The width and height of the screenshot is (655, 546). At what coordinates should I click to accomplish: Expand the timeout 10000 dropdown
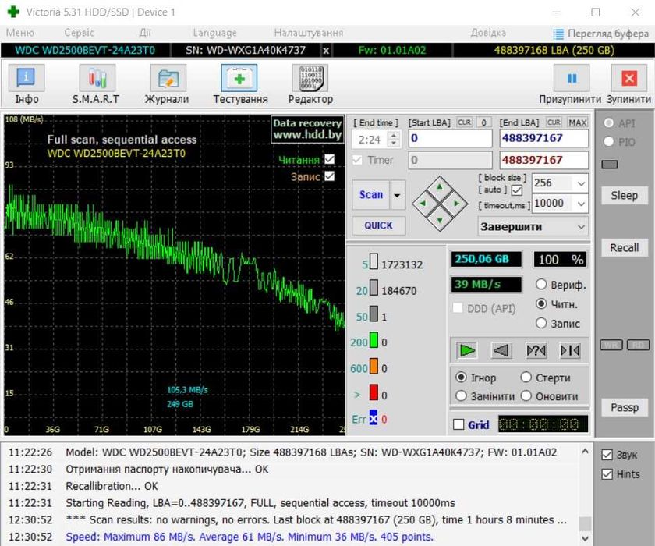580,204
